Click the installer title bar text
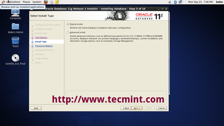This screenshot has height=126, width=224. (x=95, y=9)
